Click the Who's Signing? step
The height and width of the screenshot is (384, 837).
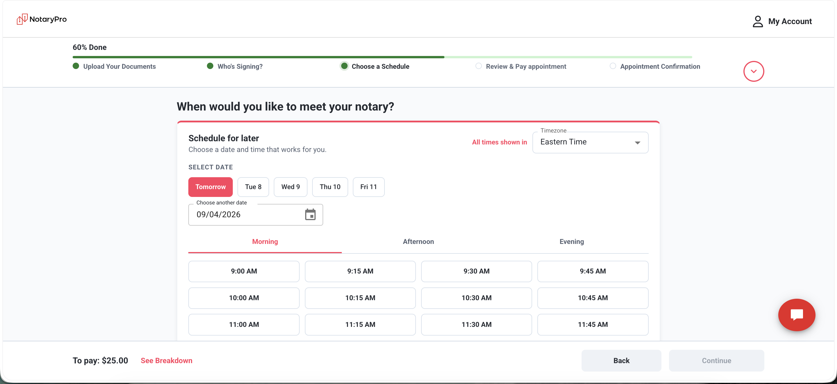[235, 66]
